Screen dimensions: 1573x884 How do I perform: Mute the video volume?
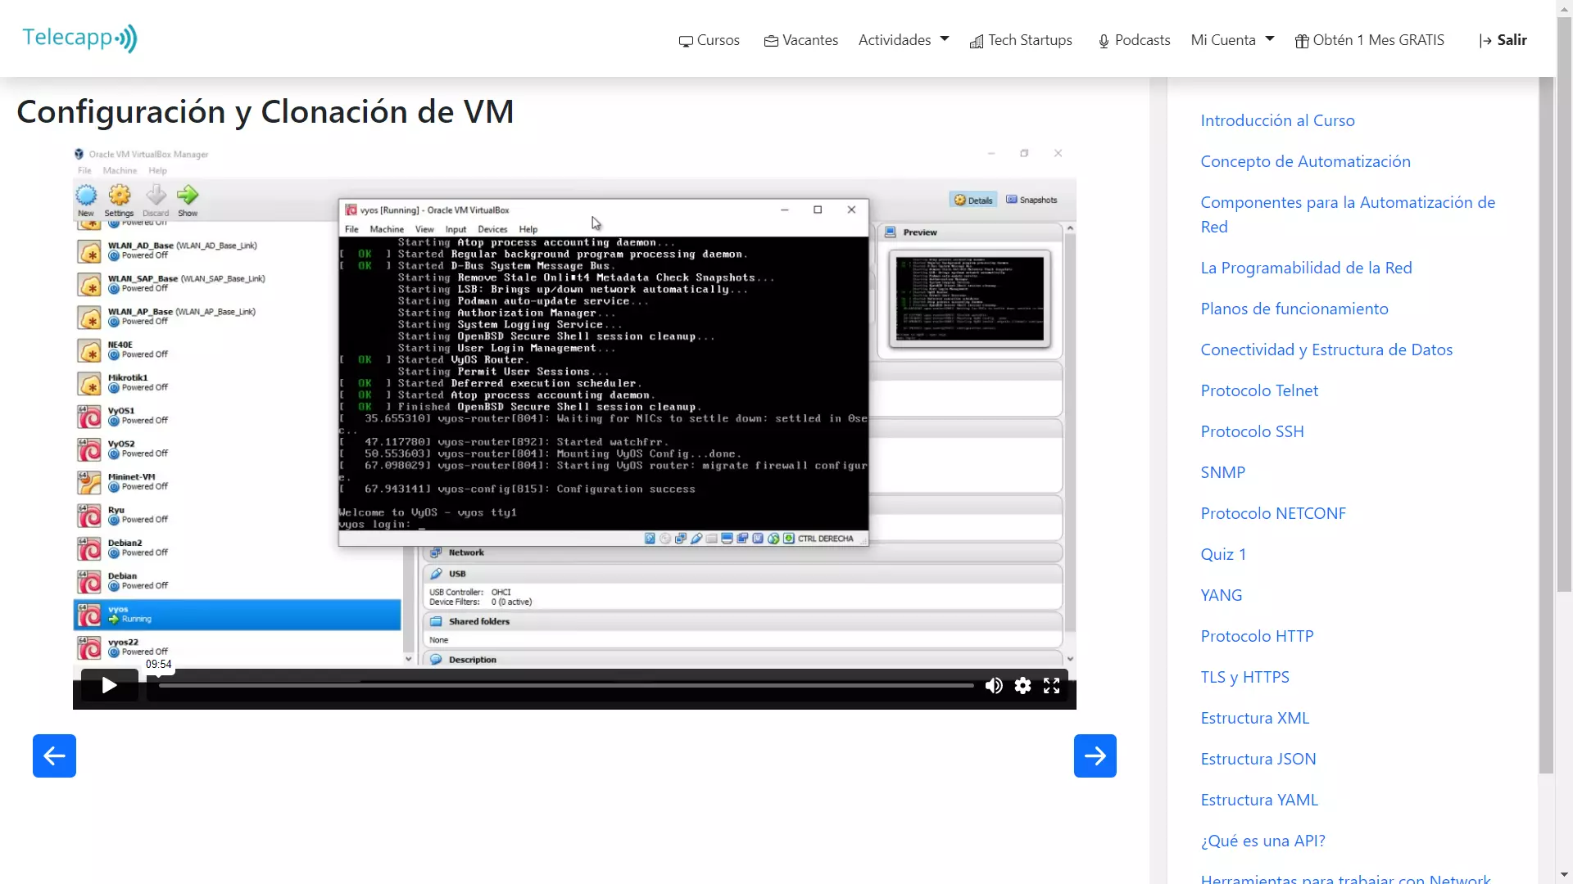(994, 686)
